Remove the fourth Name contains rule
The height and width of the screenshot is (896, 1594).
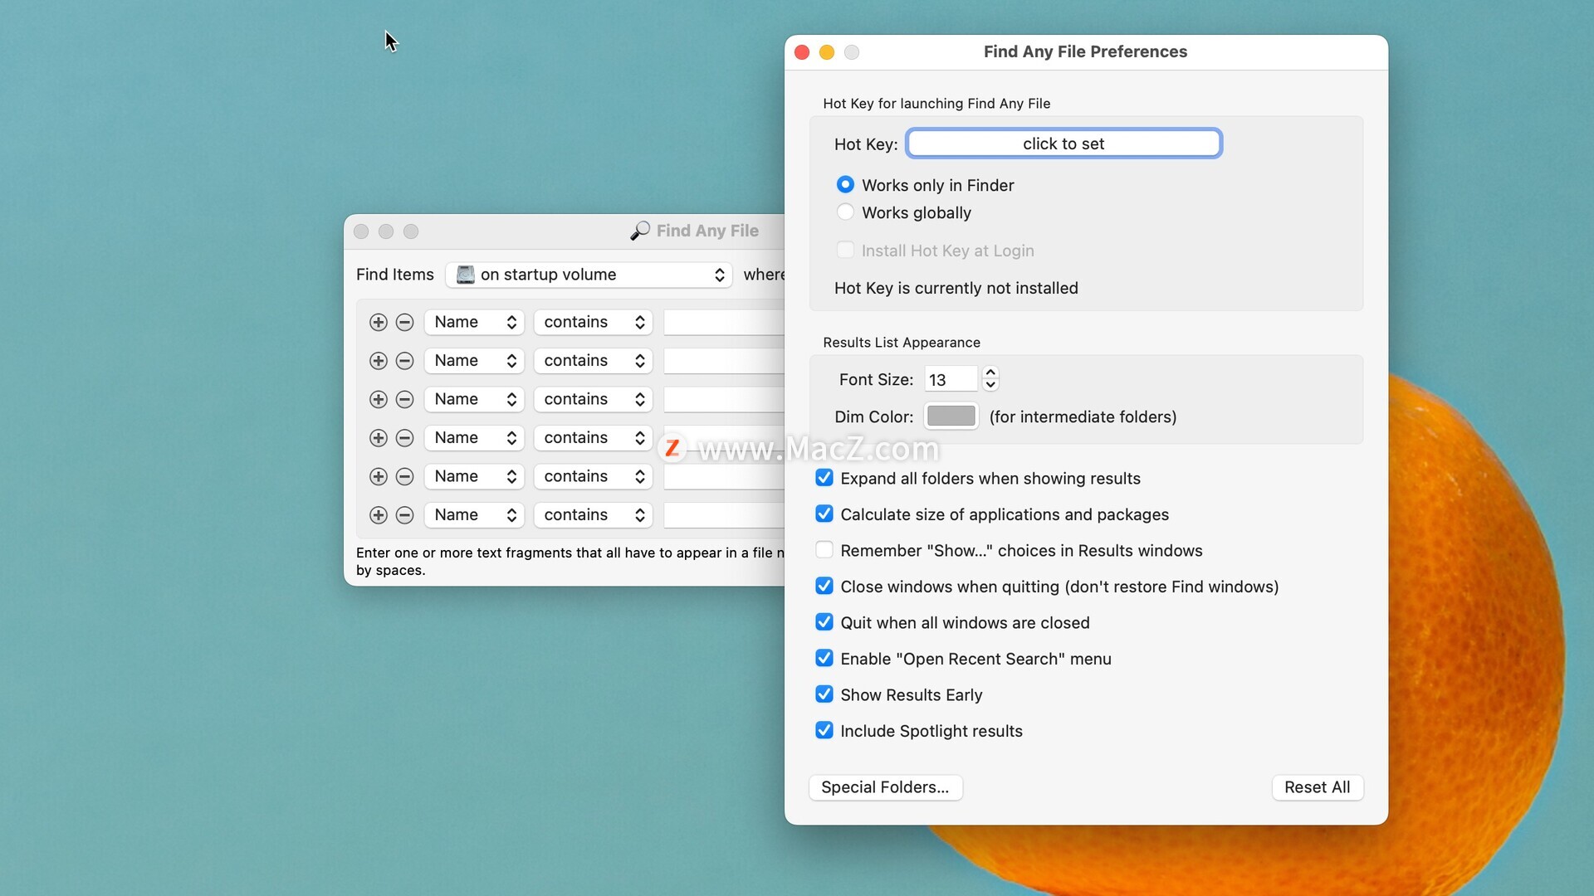pos(404,438)
